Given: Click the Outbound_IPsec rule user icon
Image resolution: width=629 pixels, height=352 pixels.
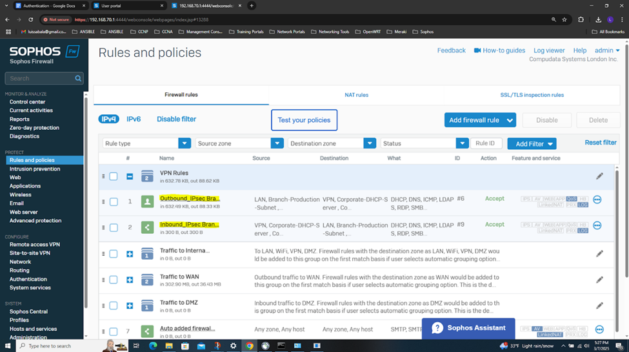Looking at the screenshot, I should [147, 202].
